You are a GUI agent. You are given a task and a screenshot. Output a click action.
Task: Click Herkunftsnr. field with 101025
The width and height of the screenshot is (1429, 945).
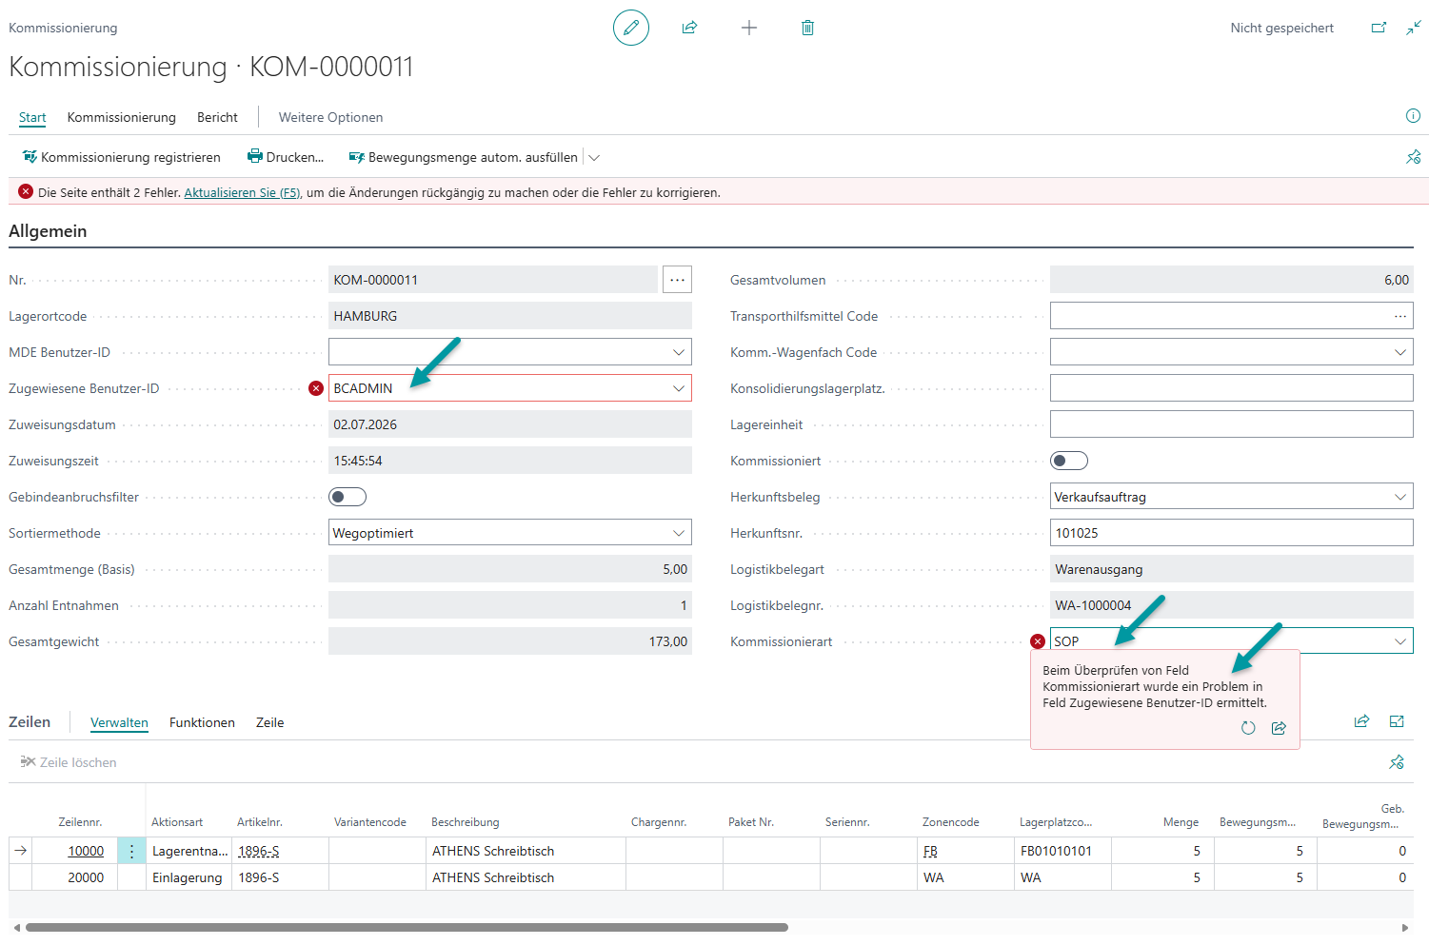coord(1231,533)
